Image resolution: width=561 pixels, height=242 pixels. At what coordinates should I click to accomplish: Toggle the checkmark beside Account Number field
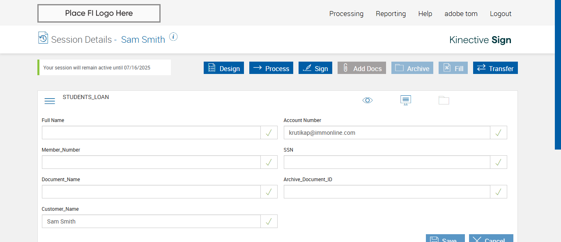pos(499,133)
